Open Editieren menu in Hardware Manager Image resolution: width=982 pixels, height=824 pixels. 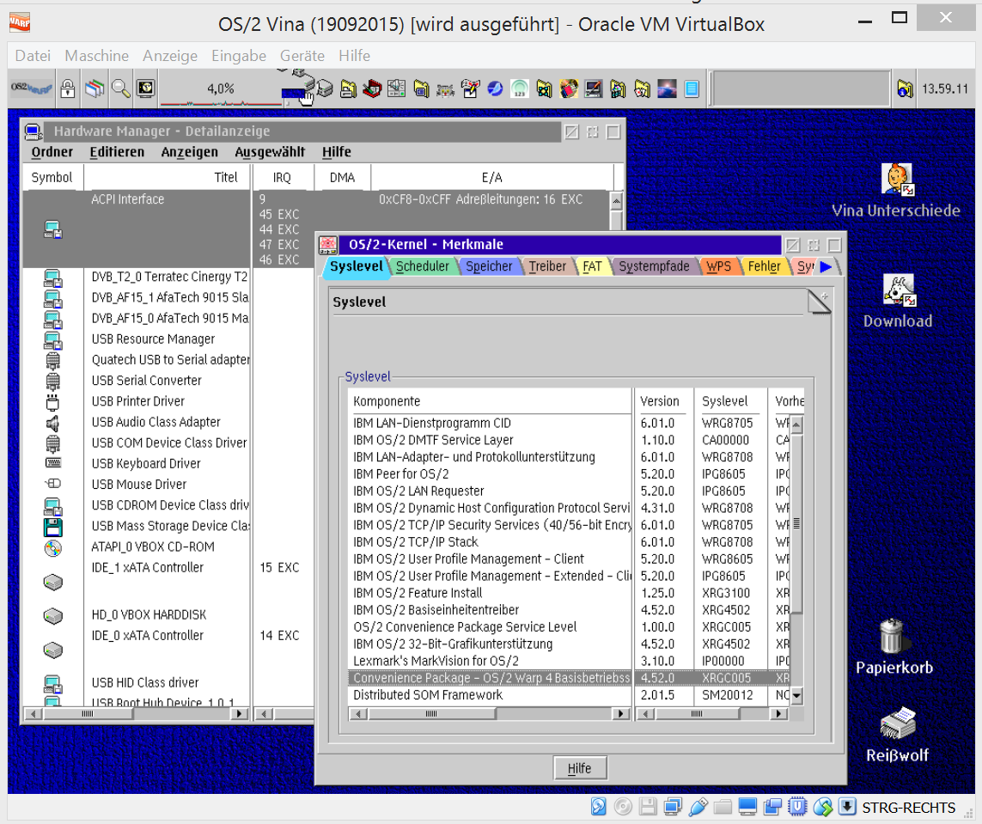(117, 152)
